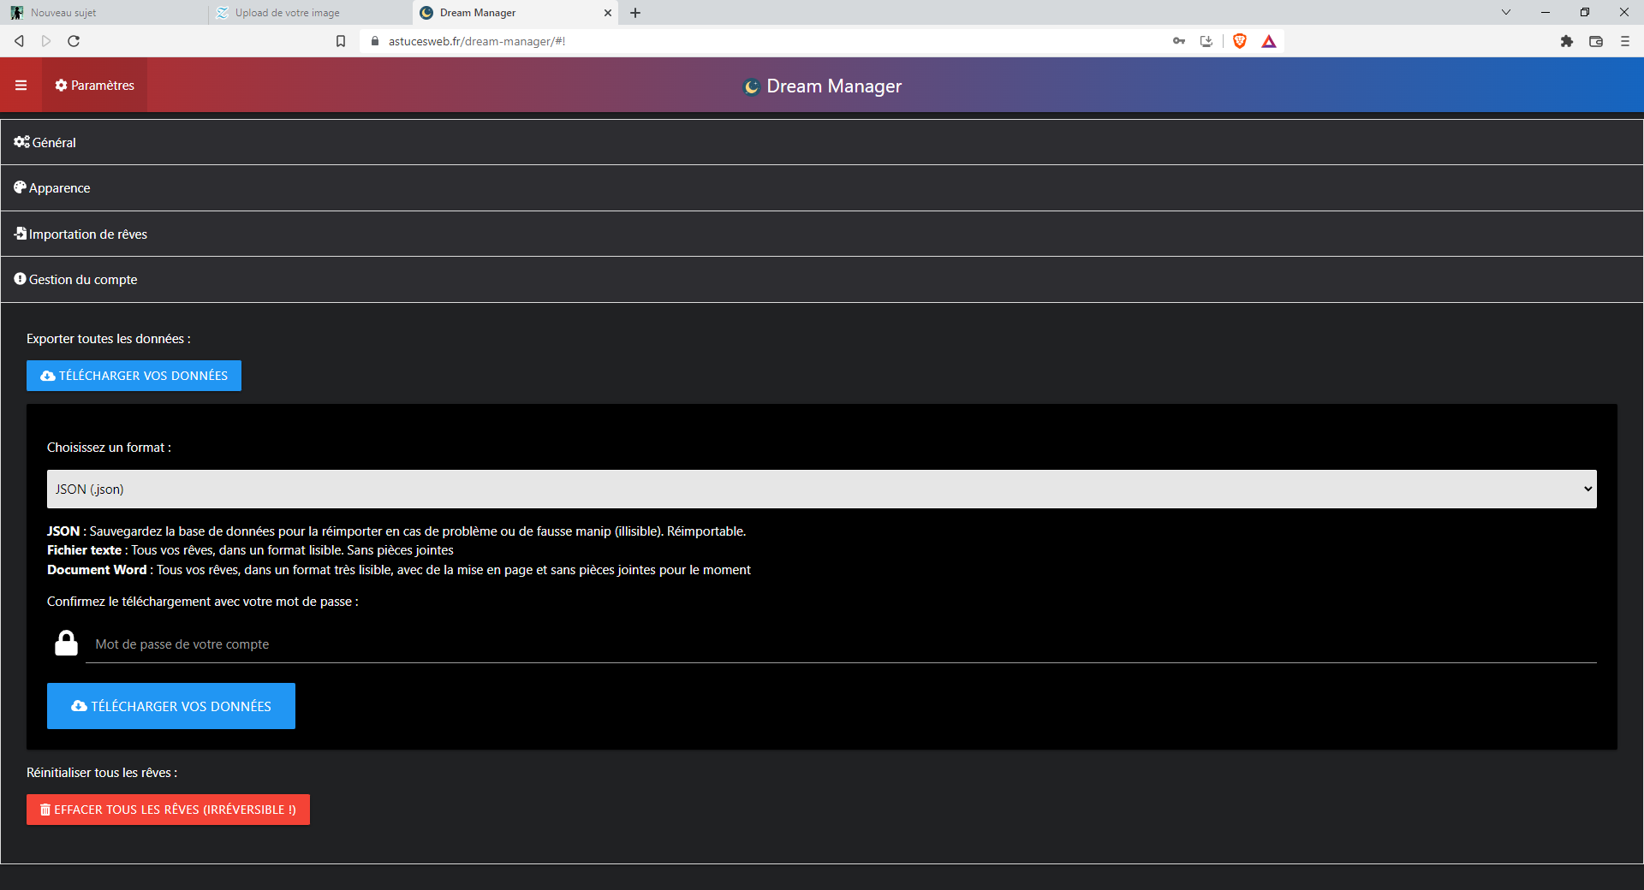Click the Paramètres gear icon
1644x890 pixels.
tap(61, 86)
